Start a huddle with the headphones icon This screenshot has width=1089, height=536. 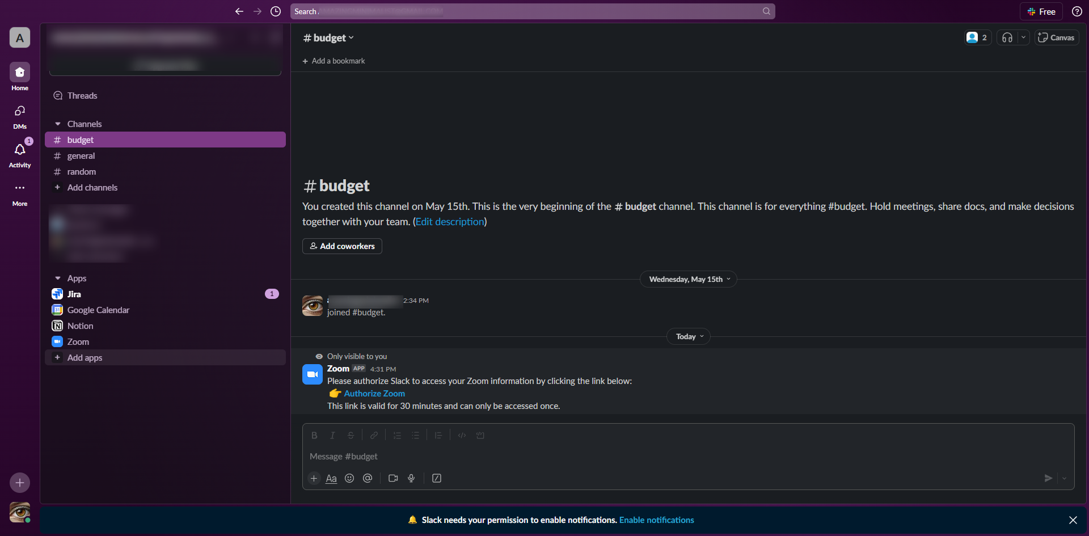pyautogui.click(x=1007, y=37)
